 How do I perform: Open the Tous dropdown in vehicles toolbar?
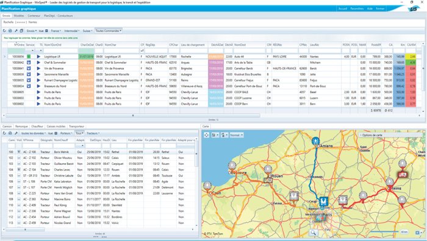(79, 133)
